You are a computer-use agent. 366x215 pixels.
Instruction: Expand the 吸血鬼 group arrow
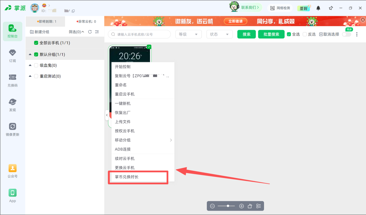coord(30,65)
